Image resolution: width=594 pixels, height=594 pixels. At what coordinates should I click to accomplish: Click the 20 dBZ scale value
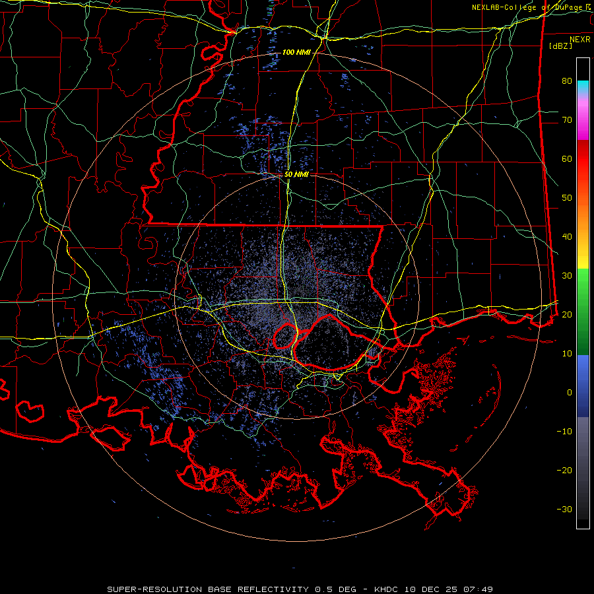[x=567, y=314]
